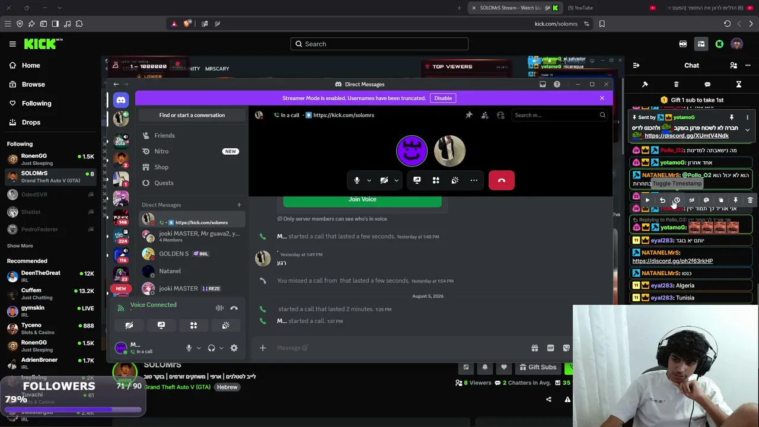Viewport: 759px width, 427px height.
Task: Expand microphone options arrow in call
Action: pos(369,180)
